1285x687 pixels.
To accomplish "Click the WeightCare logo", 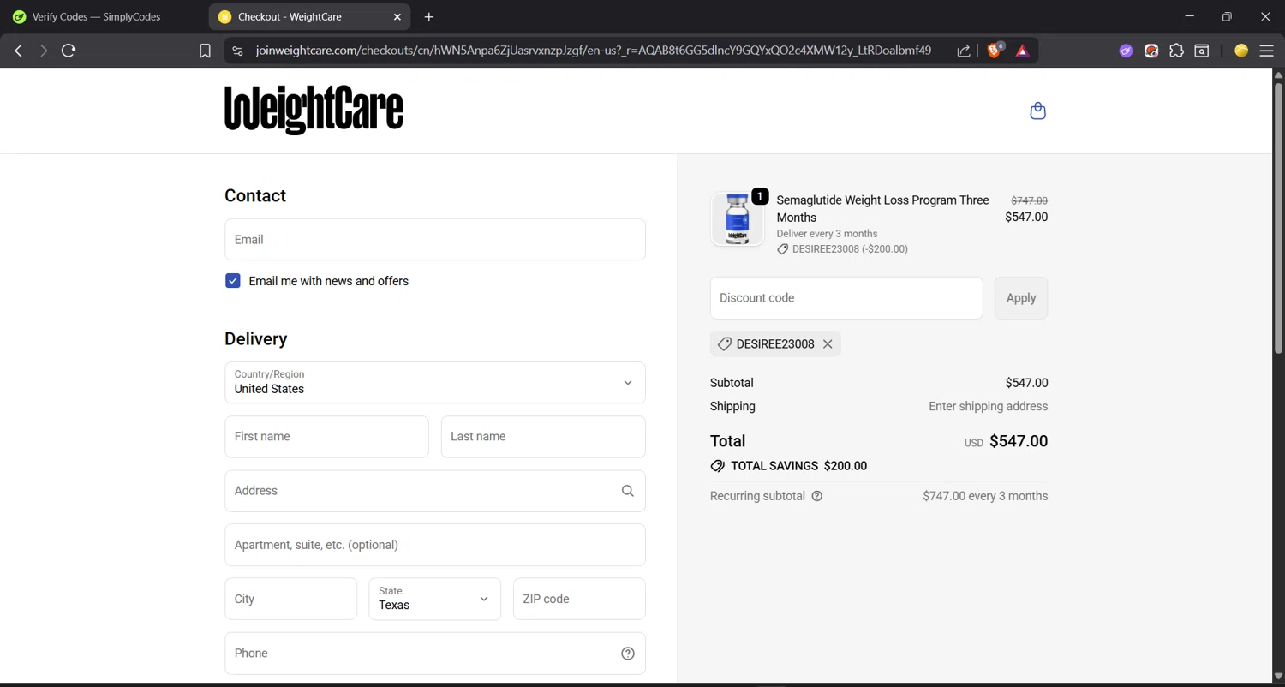I will coord(314,110).
